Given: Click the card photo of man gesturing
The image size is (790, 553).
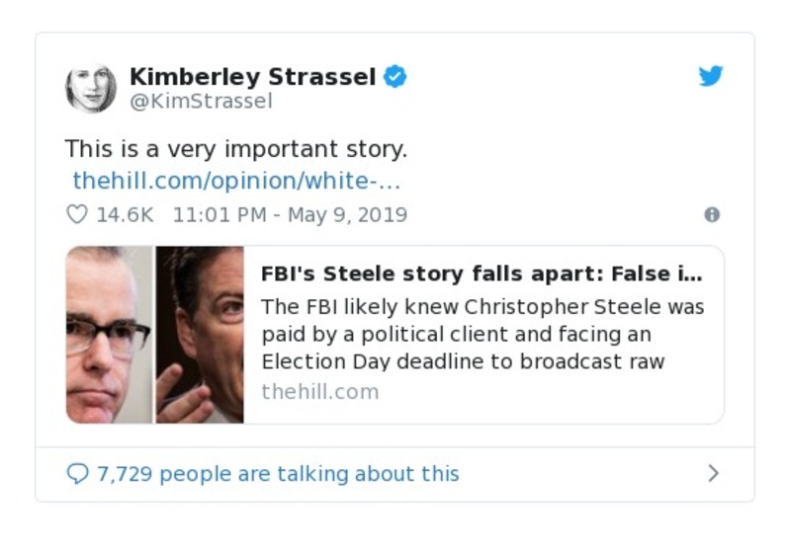Looking at the screenshot, I should coord(199,335).
